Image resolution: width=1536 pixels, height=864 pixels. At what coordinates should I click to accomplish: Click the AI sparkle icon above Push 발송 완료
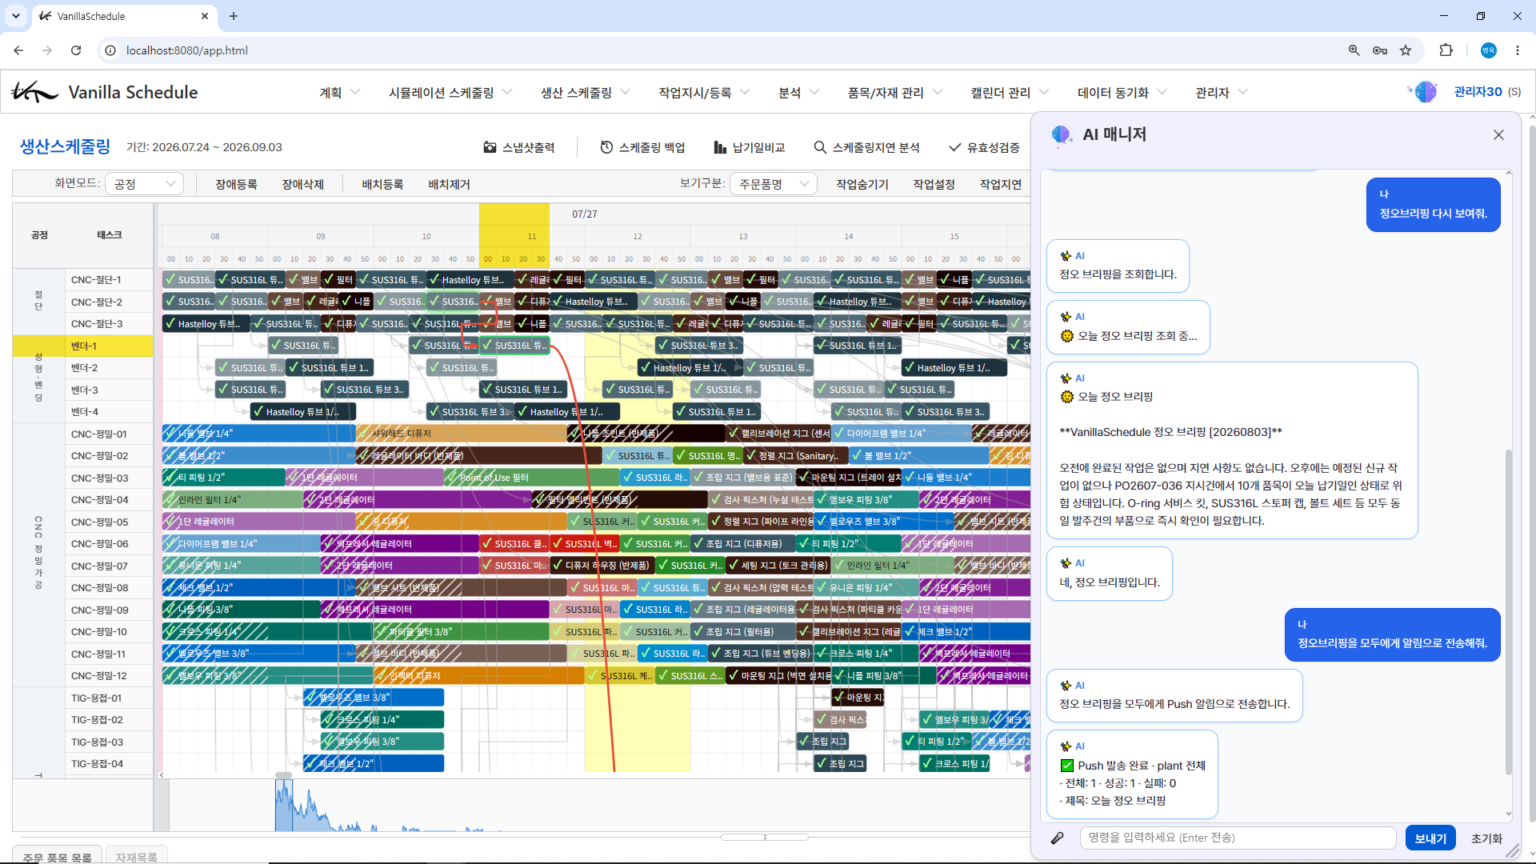tap(1066, 746)
